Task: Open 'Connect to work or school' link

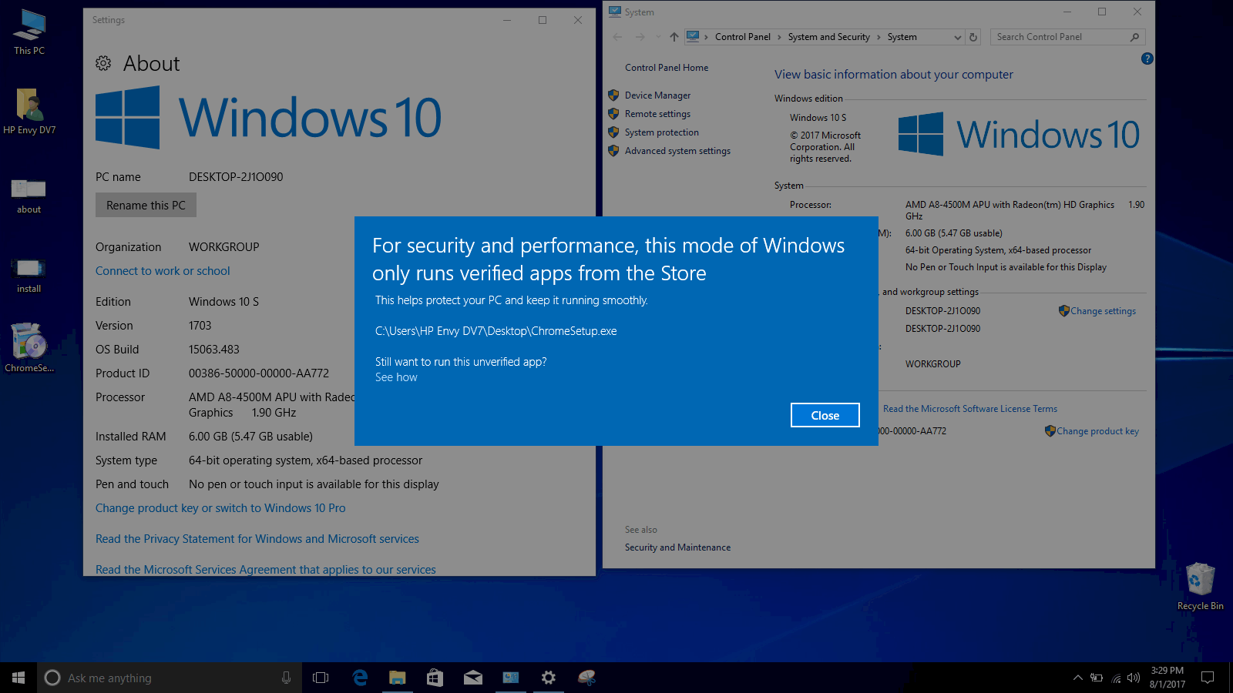Action: tap(163, 271)
